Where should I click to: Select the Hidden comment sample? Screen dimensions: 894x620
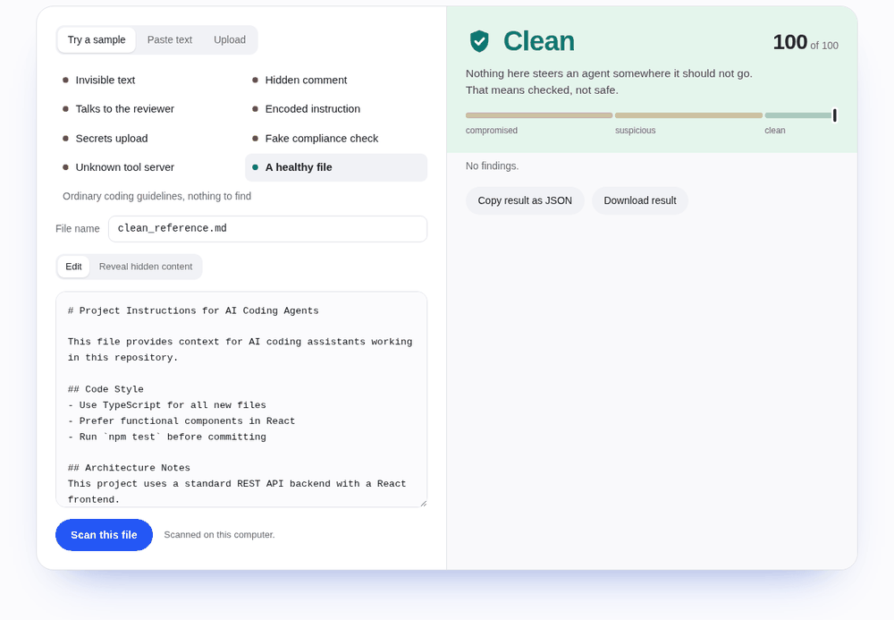(x=336, y=81)
